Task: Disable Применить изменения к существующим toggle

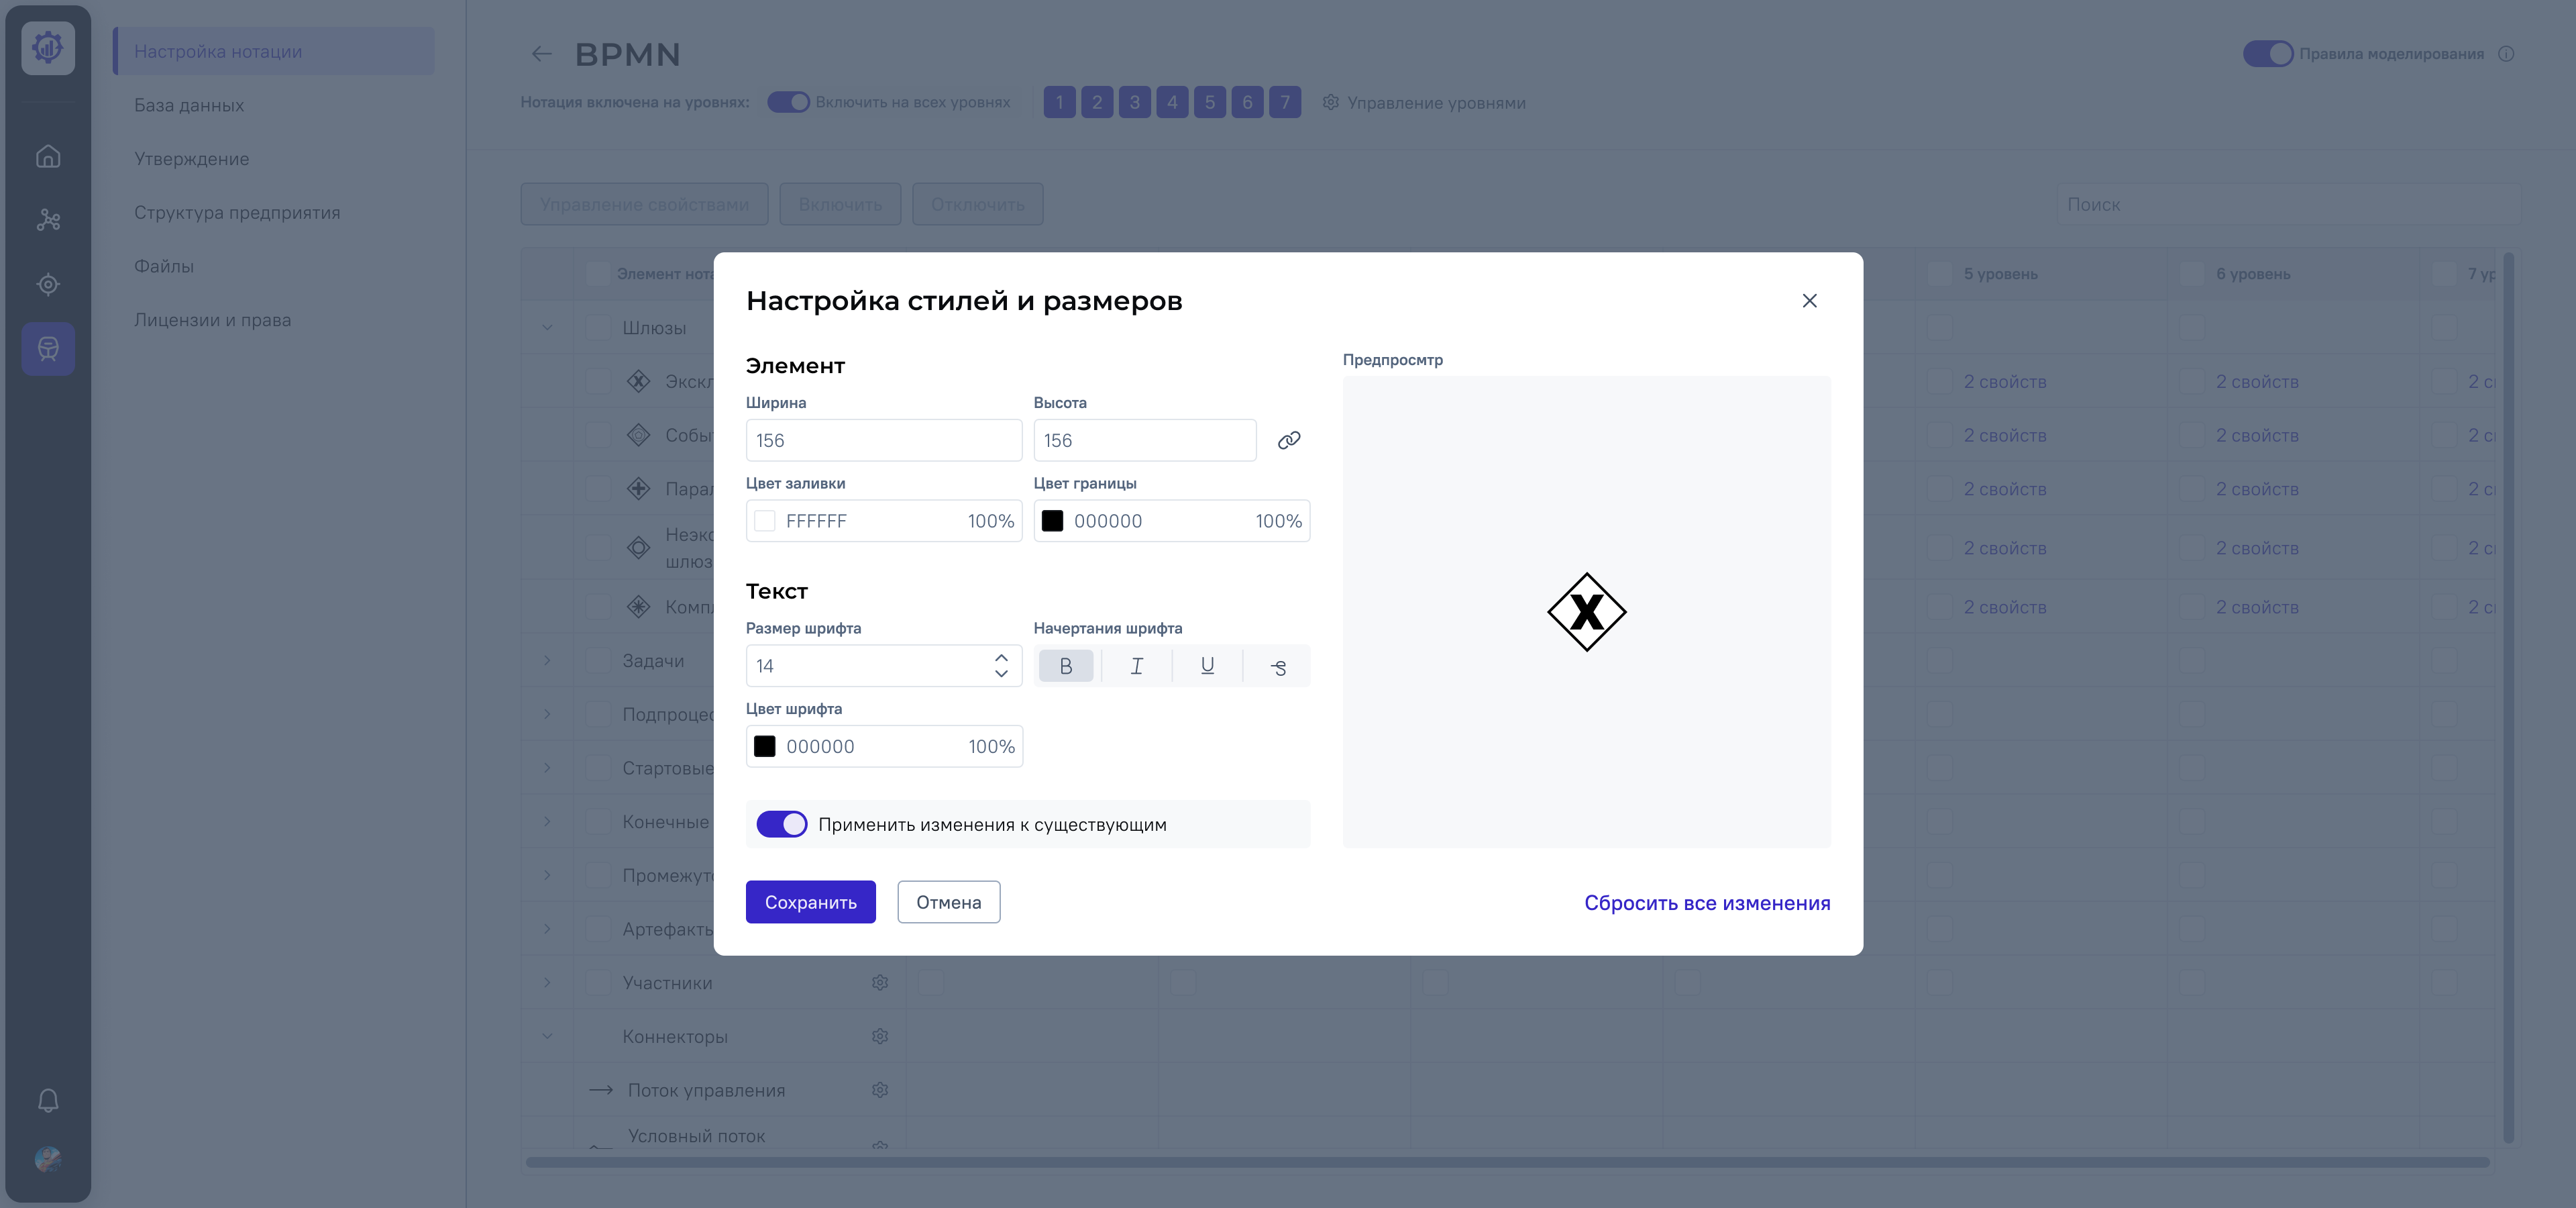Action: click(781, 824)
